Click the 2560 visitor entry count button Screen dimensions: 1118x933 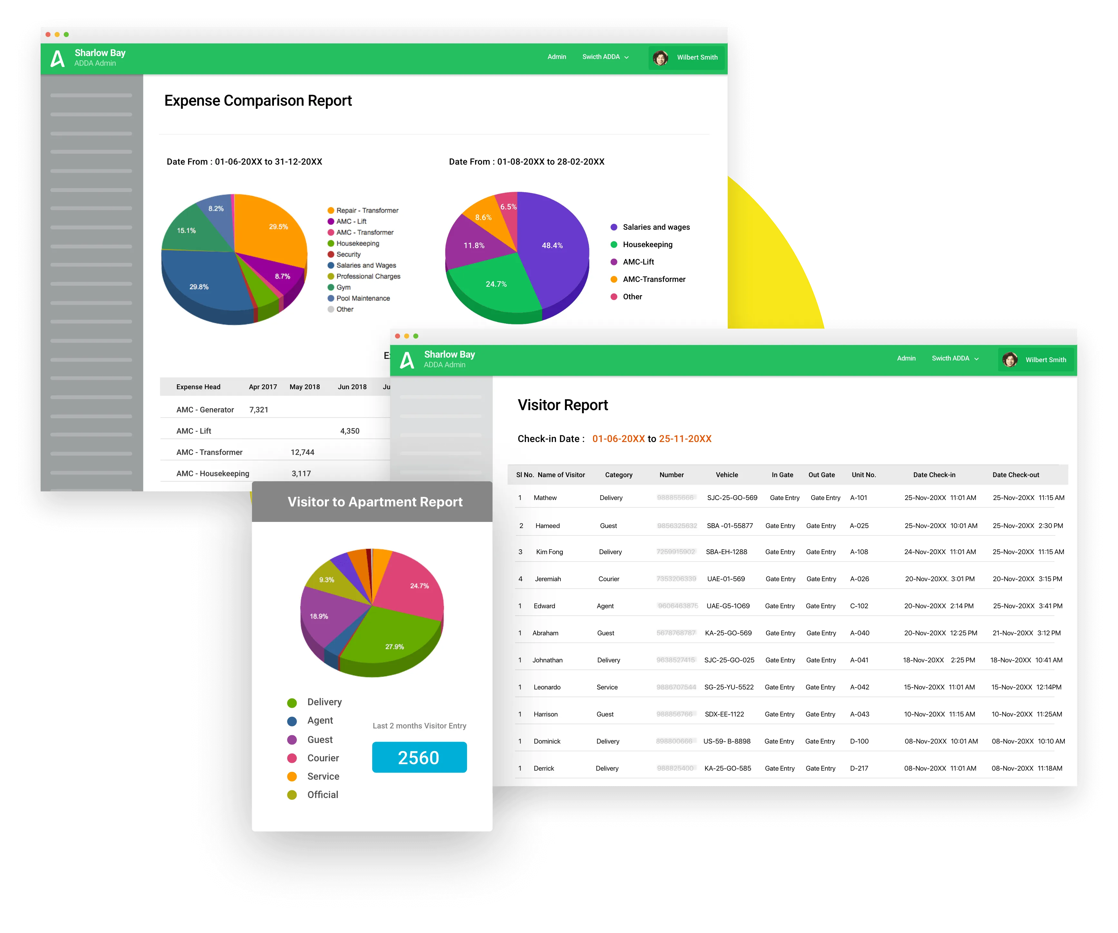tap(419, 757)
